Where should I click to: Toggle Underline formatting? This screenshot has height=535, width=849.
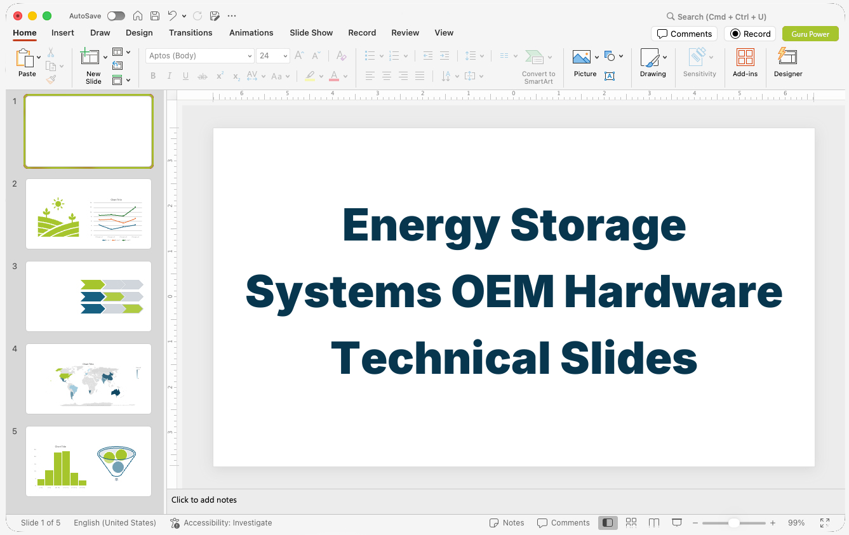(x=185, y=76)
